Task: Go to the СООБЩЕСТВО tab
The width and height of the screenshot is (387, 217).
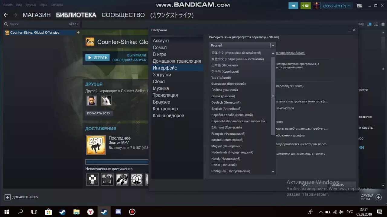Action: point(123,15)
